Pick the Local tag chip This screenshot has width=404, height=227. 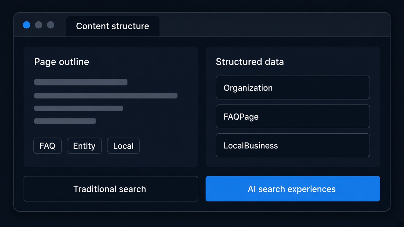point(123,146)
